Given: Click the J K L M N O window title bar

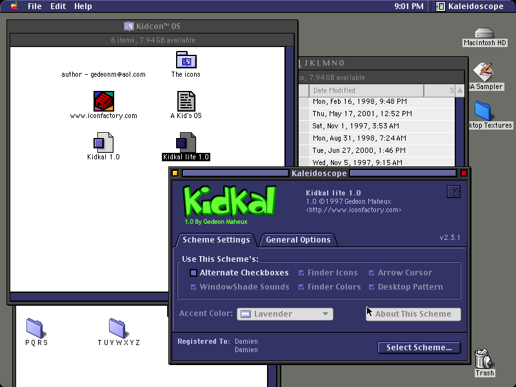Looking at the screenshot, I should (x=382, y=63).
